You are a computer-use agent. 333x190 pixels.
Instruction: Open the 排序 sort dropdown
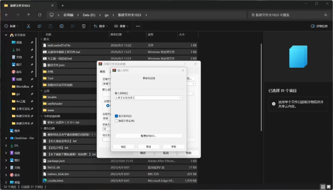101,26
